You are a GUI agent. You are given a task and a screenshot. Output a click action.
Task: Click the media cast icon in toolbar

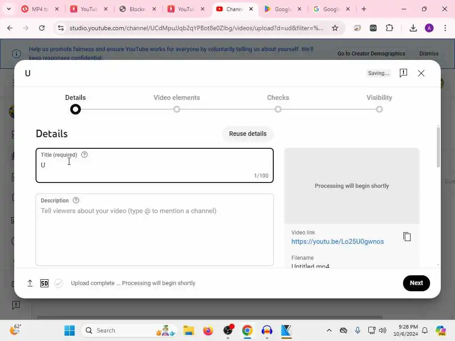(357, 28)
